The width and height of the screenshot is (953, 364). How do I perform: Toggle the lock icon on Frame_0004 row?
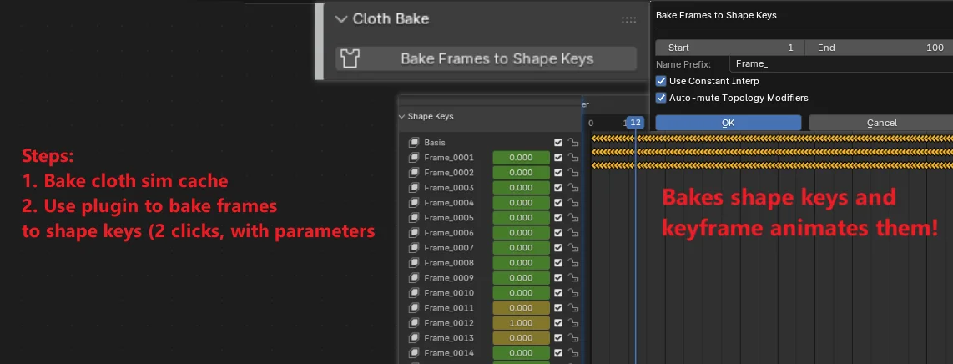572,202
